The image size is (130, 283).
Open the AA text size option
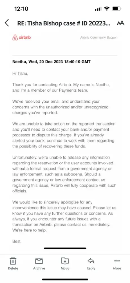[120, 23]
